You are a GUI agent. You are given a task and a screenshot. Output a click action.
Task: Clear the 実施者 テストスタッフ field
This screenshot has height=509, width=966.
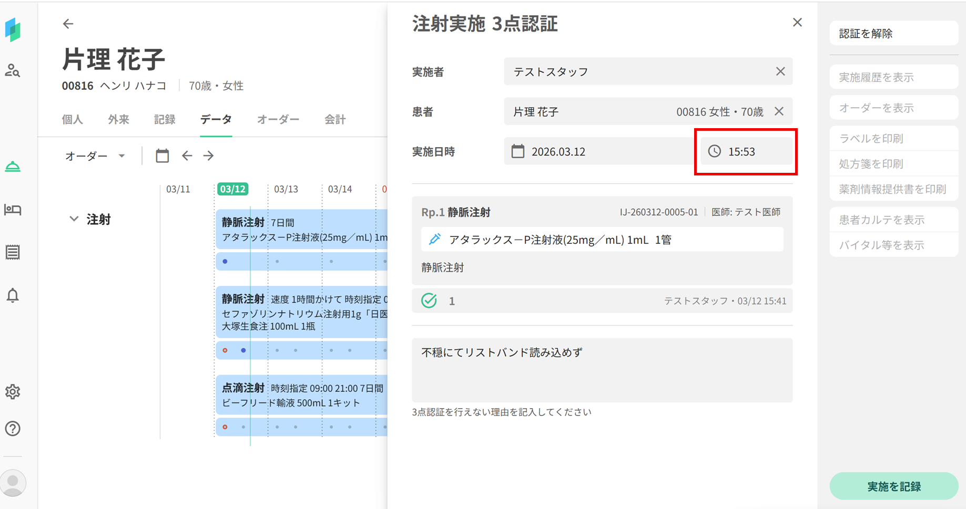pos(780,71)
